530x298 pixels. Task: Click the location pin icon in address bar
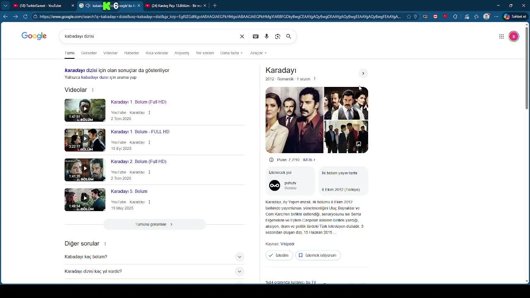[x=416, y=17]
